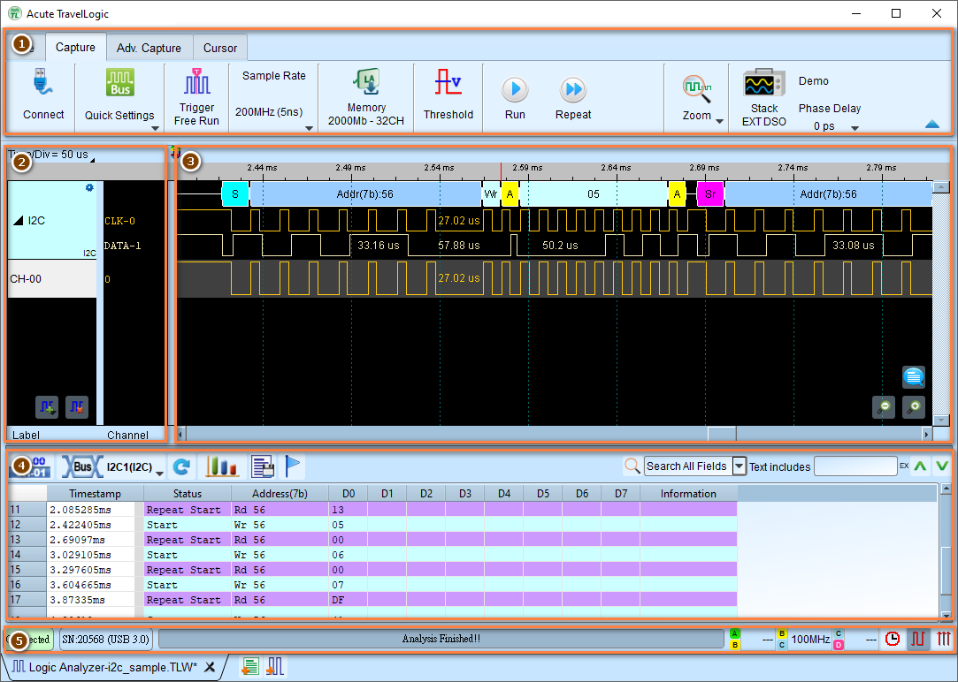This screenshot has height=682, width=958.
Task: Select report row with timestamp 3.87335ms
Action: coord(372,600)
